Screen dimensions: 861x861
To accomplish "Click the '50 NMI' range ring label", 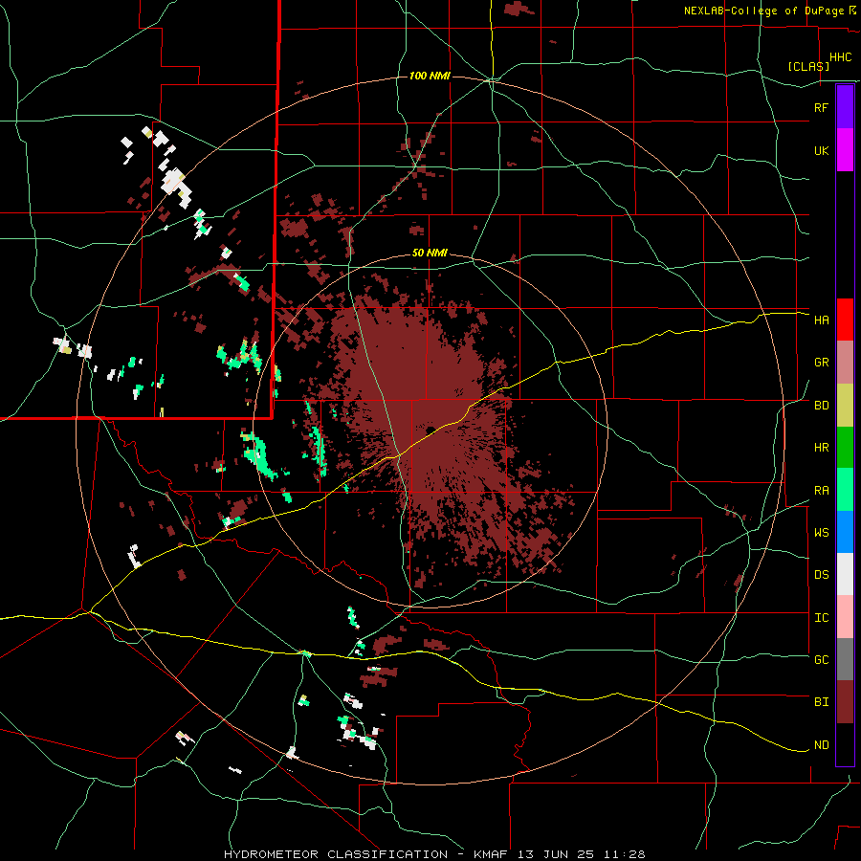I will 430,253.
